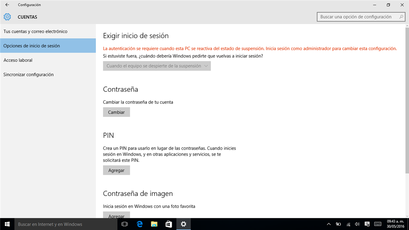Click the battery tray icon
The height and width of the screenshot is (230, 409).
[x=338, y=224]
